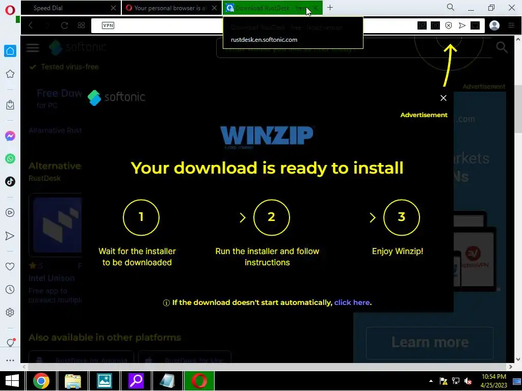Open My Flow send icon in sidebar

10,236
